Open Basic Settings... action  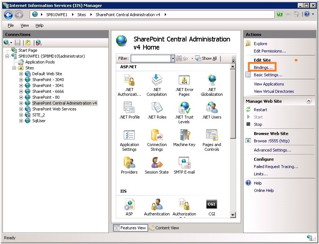pos(268,75)
